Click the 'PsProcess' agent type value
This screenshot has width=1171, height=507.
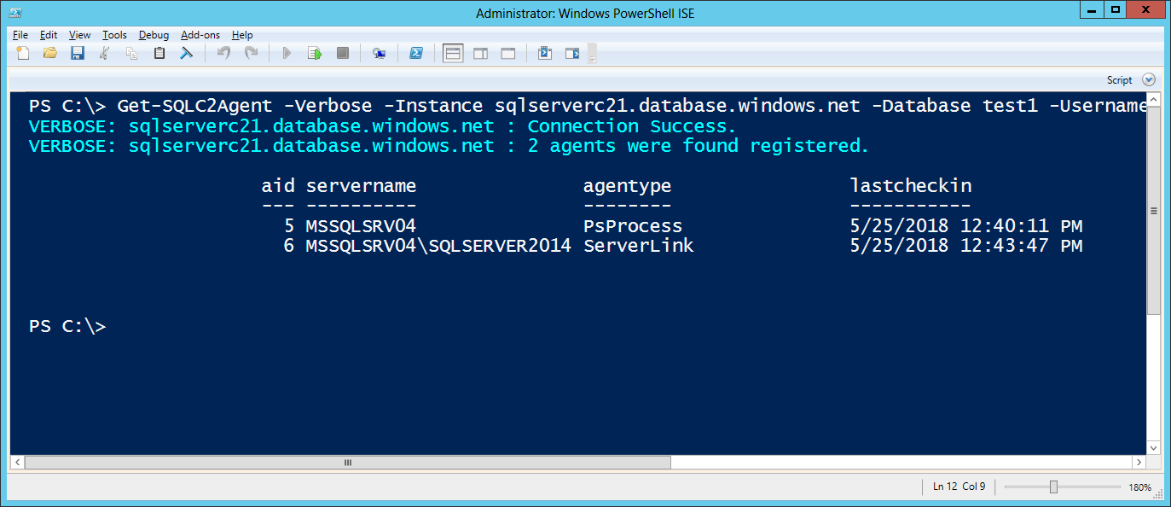point(633,226)
